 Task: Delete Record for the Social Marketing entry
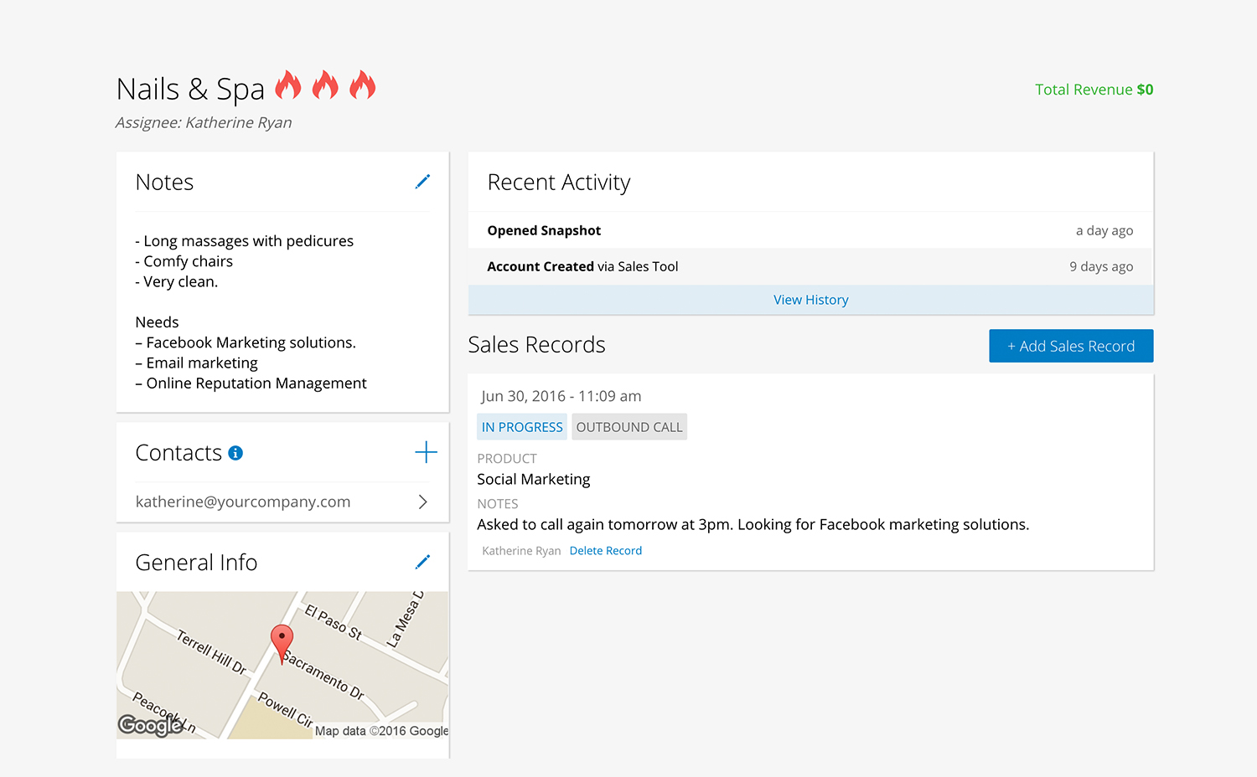[x=605, y=550]
